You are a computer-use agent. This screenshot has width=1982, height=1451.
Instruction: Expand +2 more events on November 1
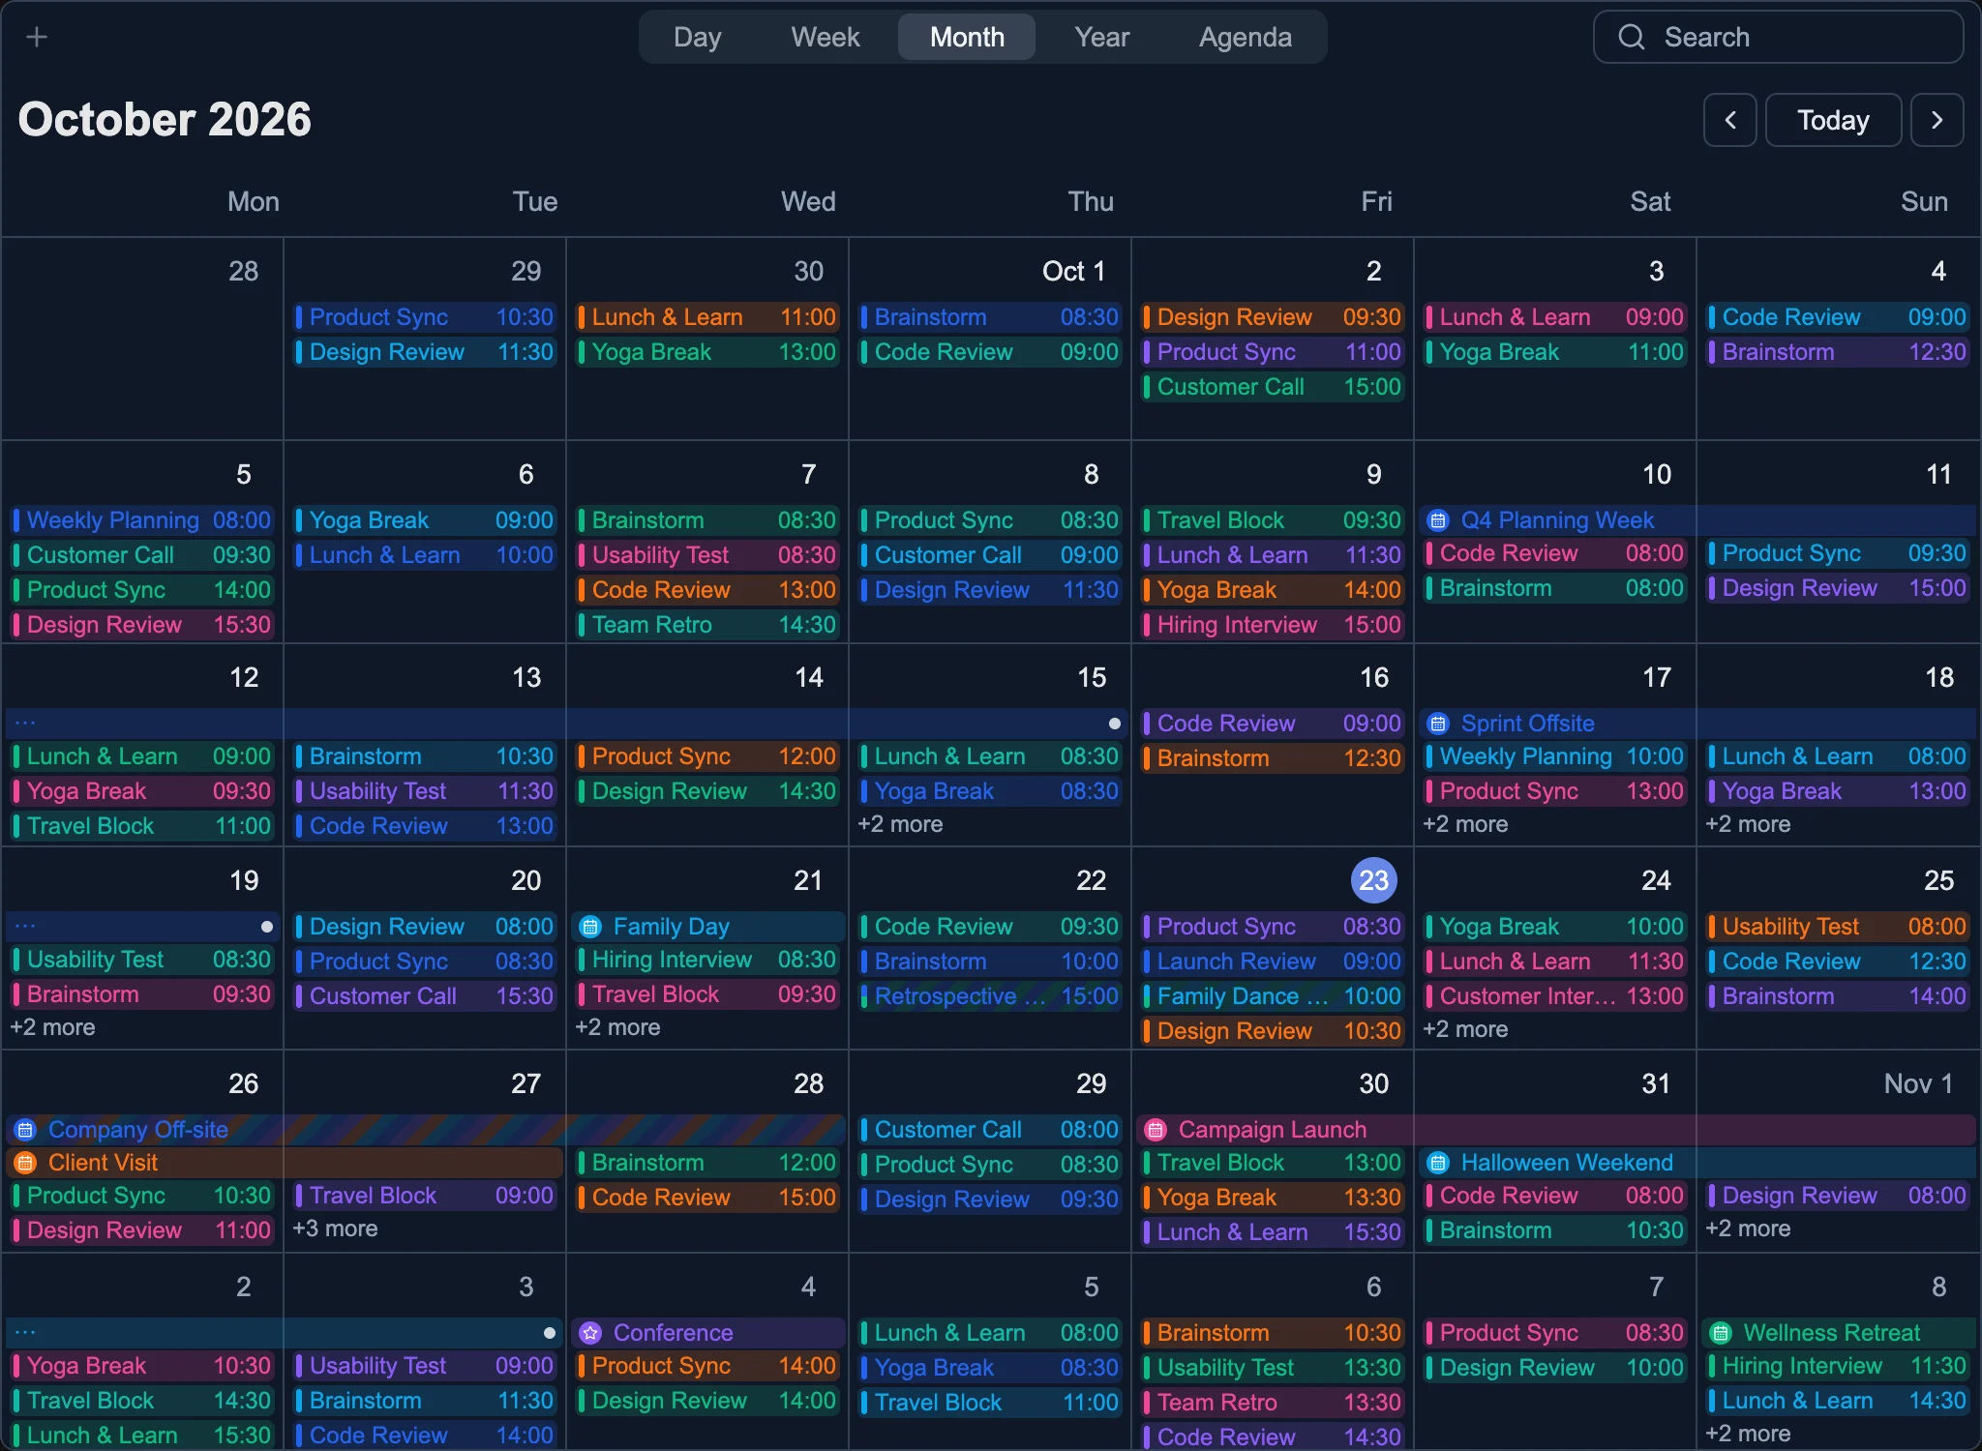[x=1748, y=1229]
